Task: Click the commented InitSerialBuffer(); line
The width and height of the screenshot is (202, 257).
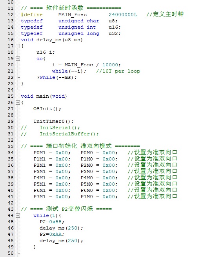Action: [69, 134]
